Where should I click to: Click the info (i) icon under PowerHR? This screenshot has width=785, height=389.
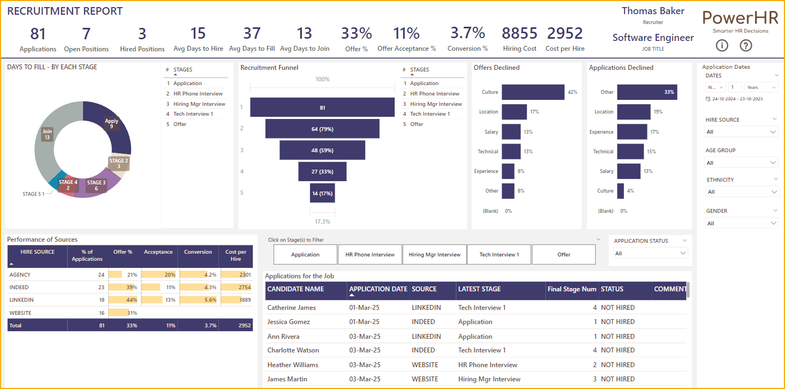[x=722, y=46]
